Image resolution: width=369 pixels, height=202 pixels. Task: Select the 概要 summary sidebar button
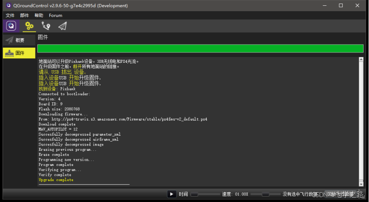(19, 40)
